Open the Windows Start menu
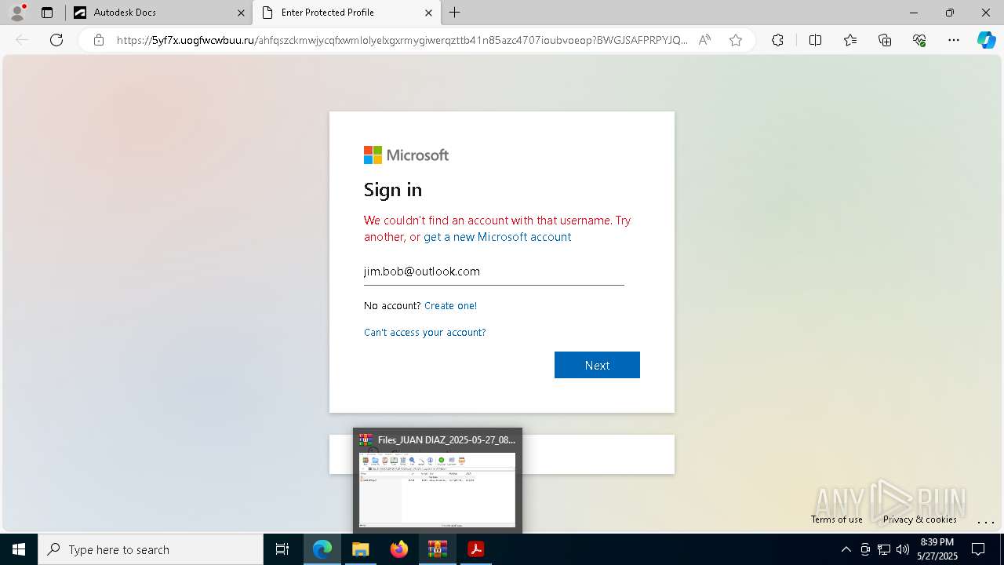Screen dimensions: 1004x565 [x=19, y=549]
